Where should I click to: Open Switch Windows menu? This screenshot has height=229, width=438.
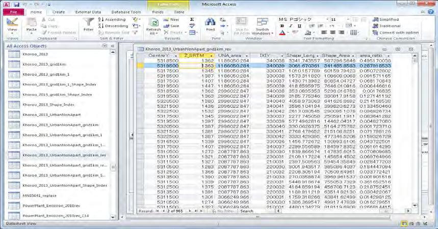262,26
